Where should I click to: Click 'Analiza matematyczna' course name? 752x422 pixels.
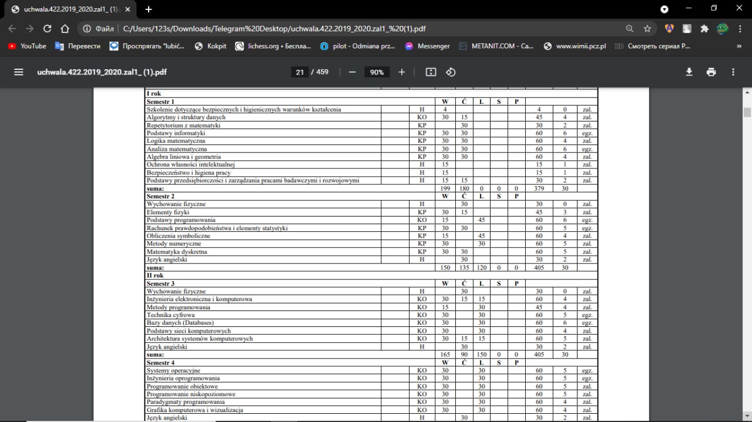[176, 149]
